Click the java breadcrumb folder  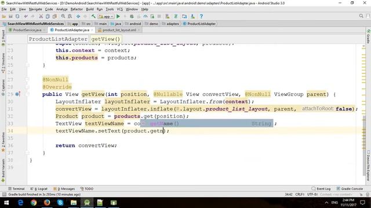116,24
